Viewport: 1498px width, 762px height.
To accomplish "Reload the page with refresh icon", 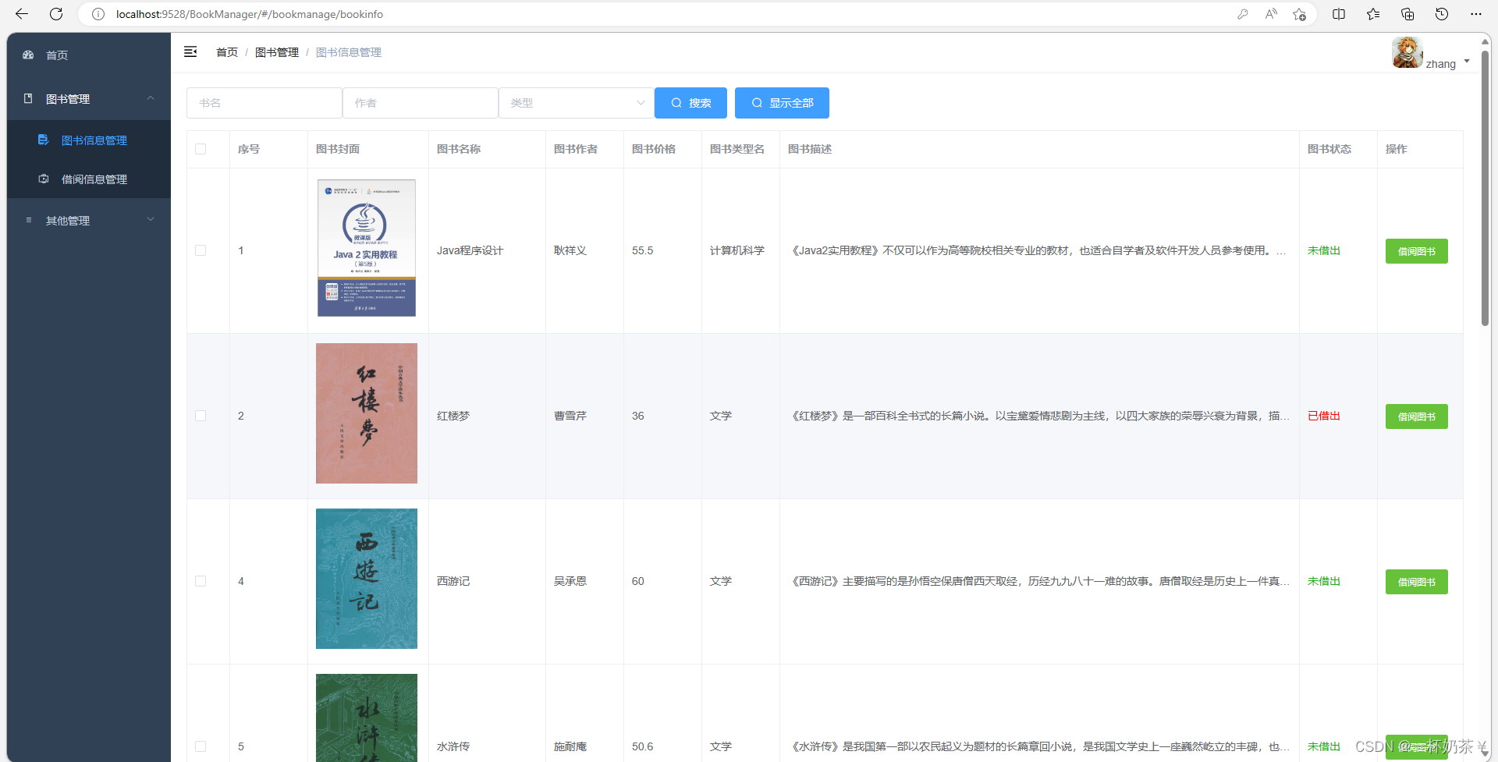I will point(56,14).
